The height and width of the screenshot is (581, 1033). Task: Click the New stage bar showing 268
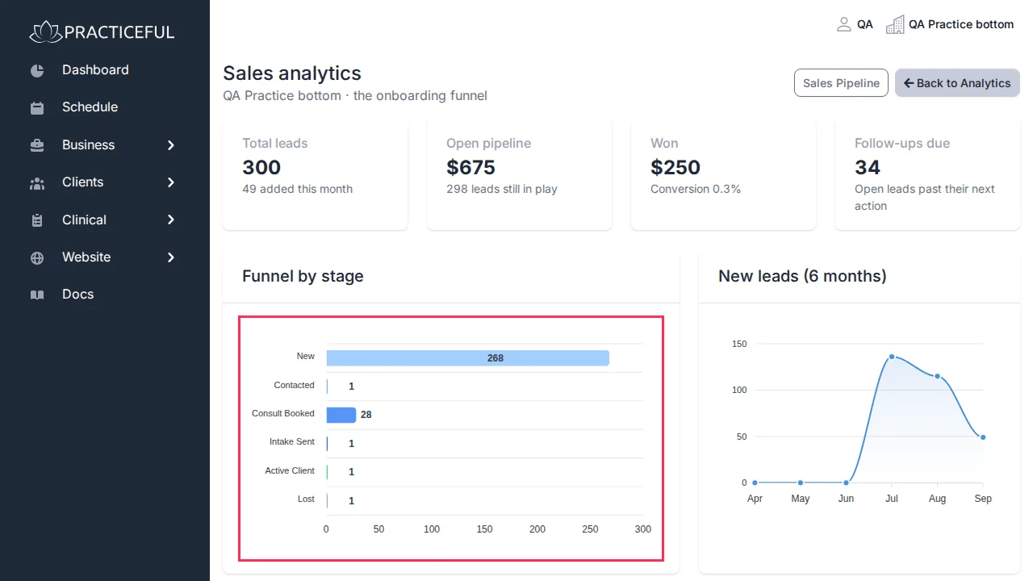coord(467,357)
